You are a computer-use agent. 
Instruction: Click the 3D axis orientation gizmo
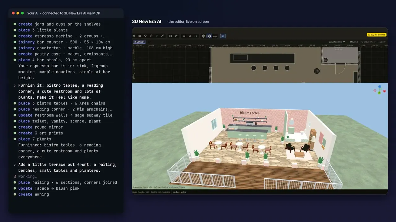coord(379,90)
